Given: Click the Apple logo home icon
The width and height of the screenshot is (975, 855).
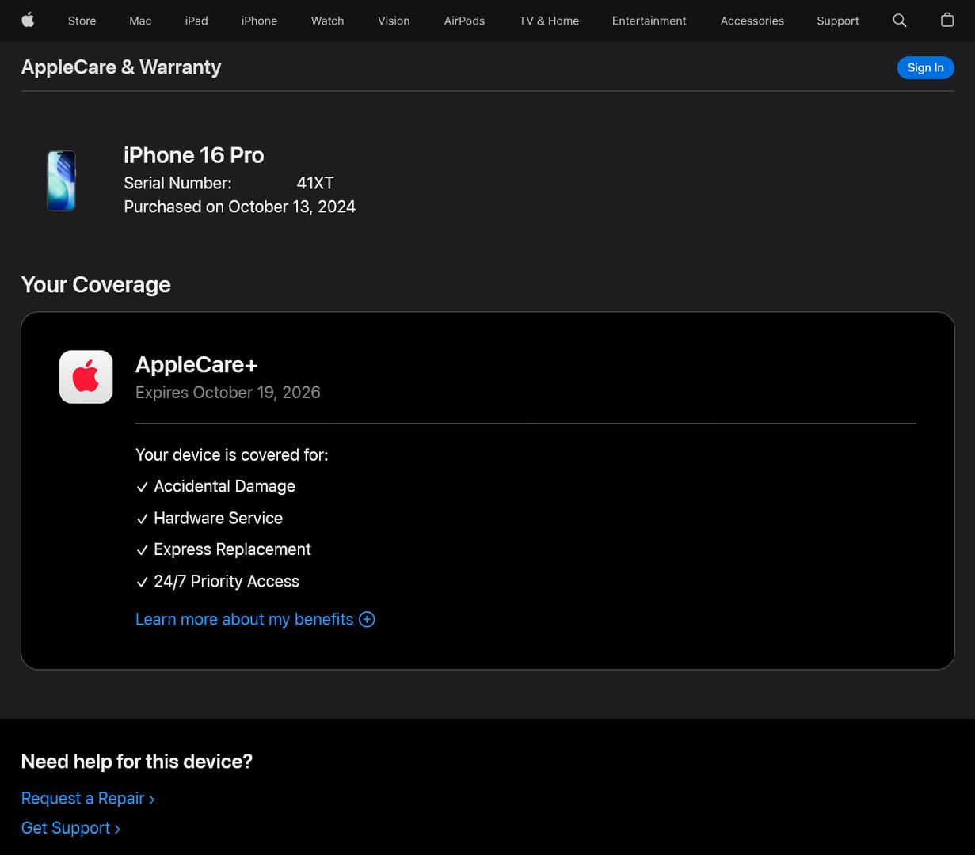Looking at the screenshot, I should (28, 21).
